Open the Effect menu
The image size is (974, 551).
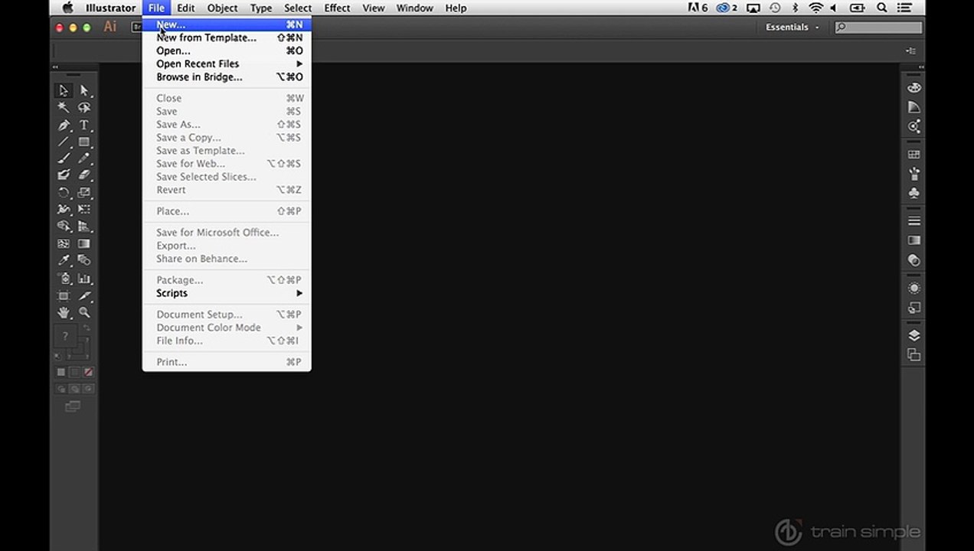pyautogui.click(x=337, y=8)
